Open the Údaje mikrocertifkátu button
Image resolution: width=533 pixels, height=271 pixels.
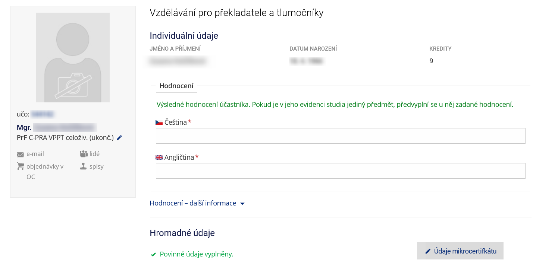pyautogui.click(x=460, y=251)
